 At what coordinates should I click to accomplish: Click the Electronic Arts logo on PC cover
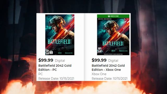[x=69, y=53]
